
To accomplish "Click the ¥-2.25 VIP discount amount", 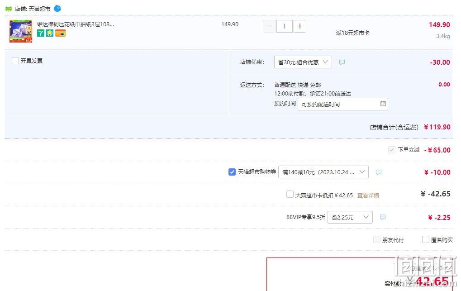I will click(x=439, y=217).
